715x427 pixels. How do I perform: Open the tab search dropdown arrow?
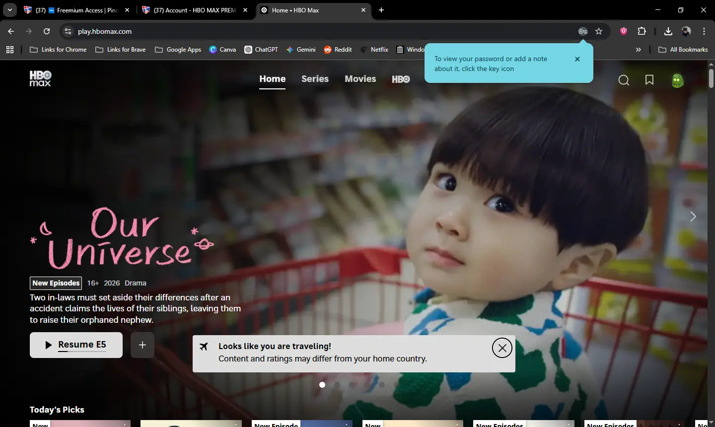(9, 10)
